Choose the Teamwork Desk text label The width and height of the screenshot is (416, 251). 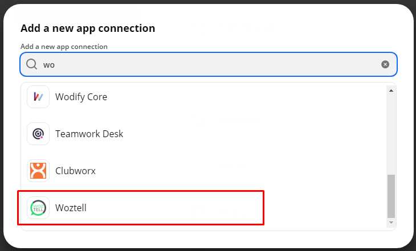click(89, 134)
